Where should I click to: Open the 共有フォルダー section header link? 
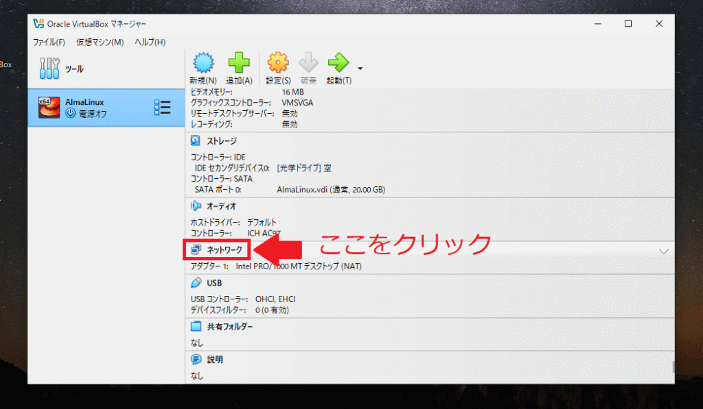[x=230, y=327]
